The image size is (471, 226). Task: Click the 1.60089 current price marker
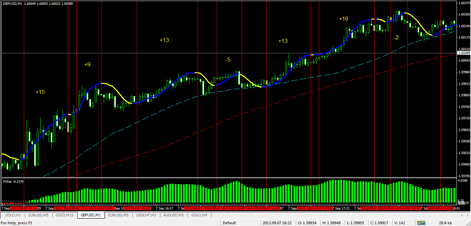pyautogui.click(x=463, y=53)
